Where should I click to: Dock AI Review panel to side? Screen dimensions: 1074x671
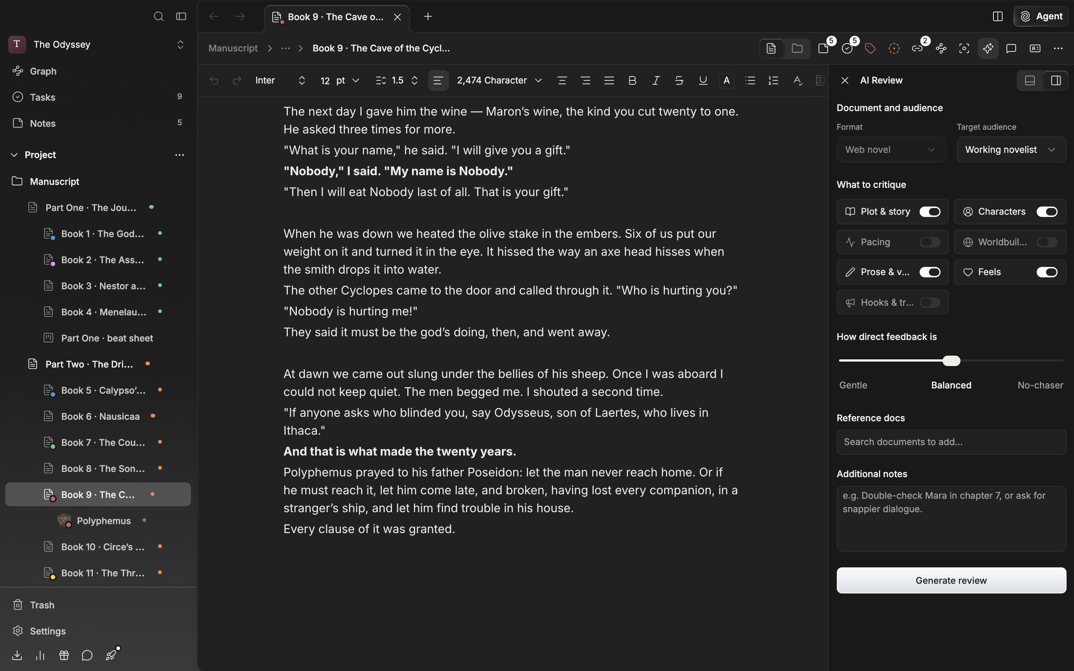(1056, 80)
